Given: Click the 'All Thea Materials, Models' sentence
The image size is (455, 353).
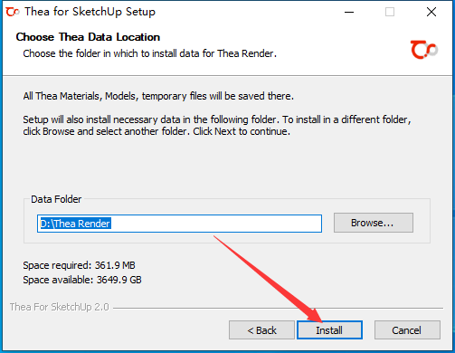Looking at the screenshot, I should (158, 96).
